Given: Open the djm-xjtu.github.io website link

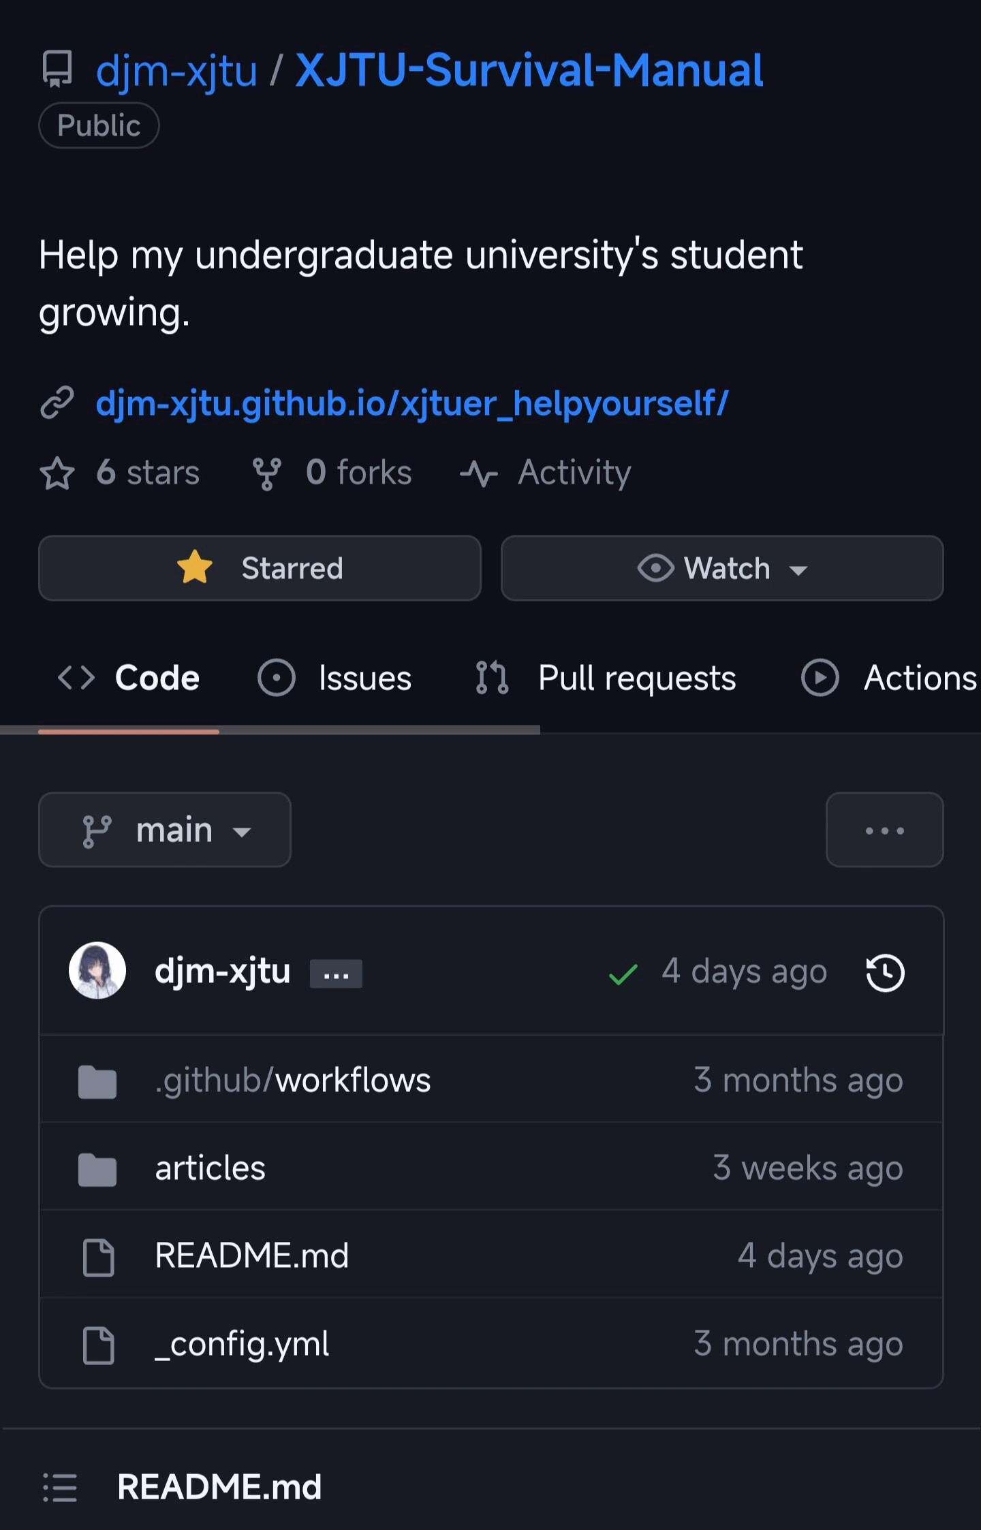Looking at the screenshot, I should click(x=412, y=403).
